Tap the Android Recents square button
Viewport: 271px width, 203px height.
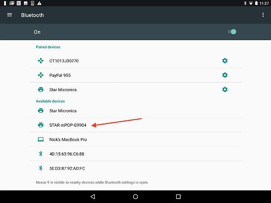(178, 197)
